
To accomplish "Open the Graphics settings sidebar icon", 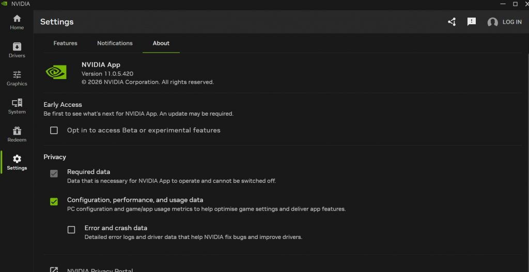I will [x=17, y=78].
